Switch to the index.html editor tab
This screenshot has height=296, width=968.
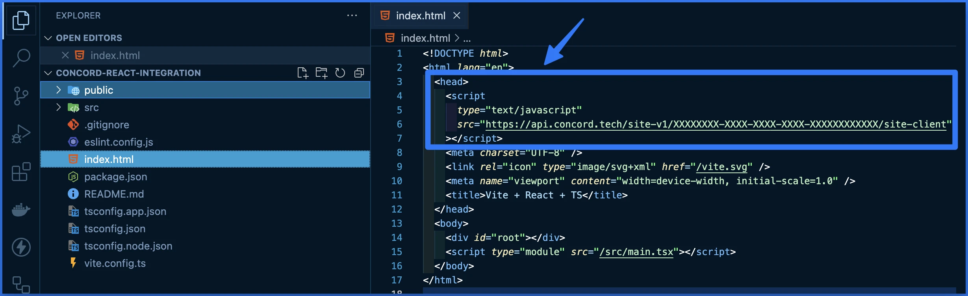coord(421,15)
